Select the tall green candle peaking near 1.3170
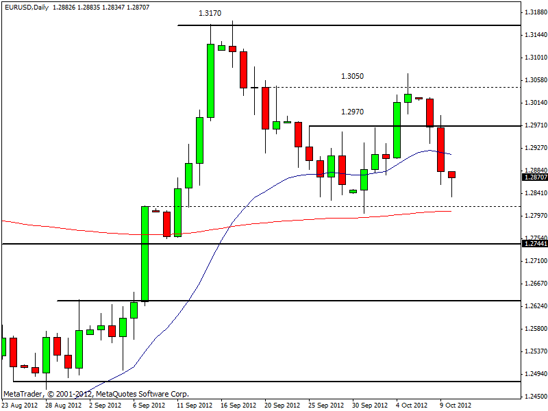Viewport: 548px width, 411px height. [x=210, y=81]
